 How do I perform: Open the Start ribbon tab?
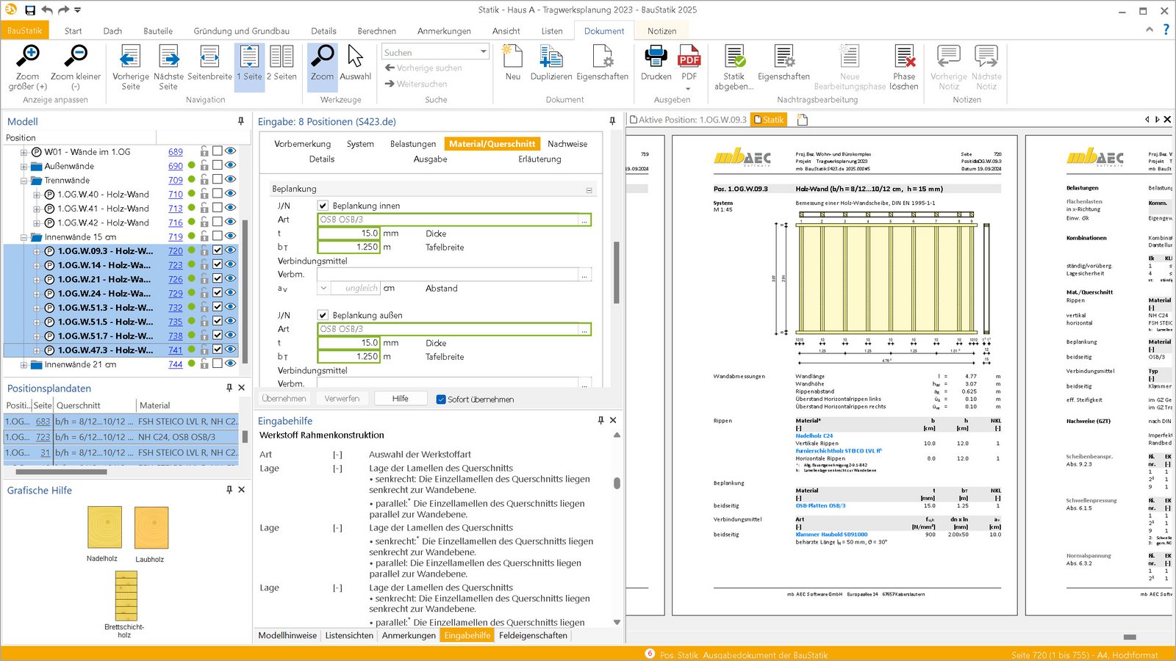(x=73, y=31)
